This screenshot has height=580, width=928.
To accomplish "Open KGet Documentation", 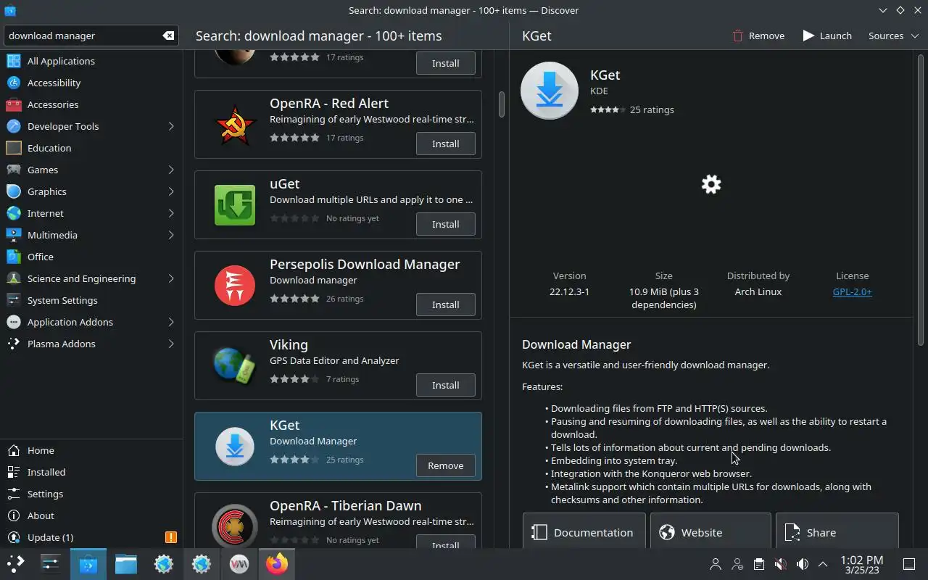I will [584, 532].
